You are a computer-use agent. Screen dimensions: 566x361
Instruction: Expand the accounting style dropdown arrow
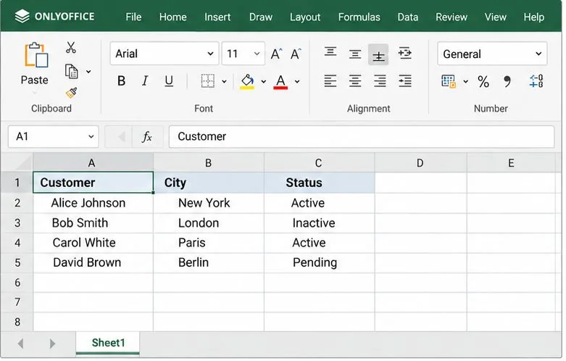[466, 82]
